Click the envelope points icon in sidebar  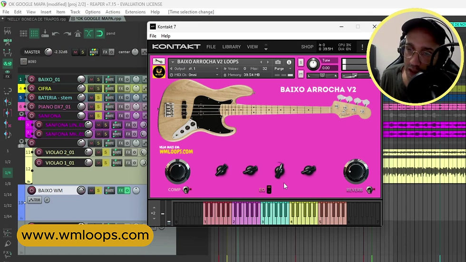(x=8, y=53)
